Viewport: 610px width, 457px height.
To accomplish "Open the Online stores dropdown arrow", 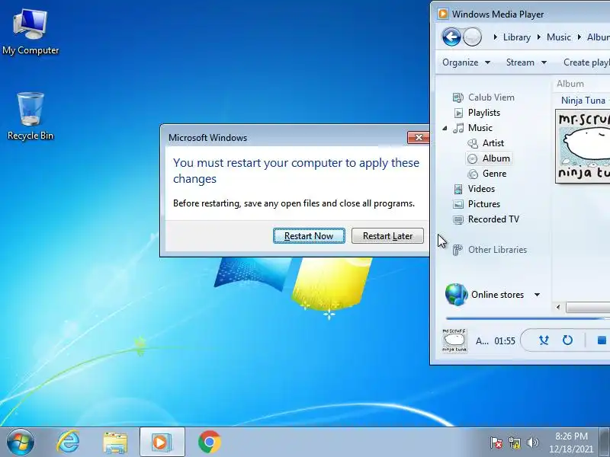I will click(538, 295).
